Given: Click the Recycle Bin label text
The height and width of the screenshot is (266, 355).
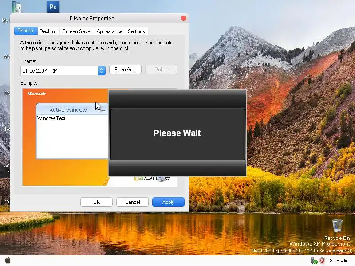Looking at the screenshot, I should point(337,238).
